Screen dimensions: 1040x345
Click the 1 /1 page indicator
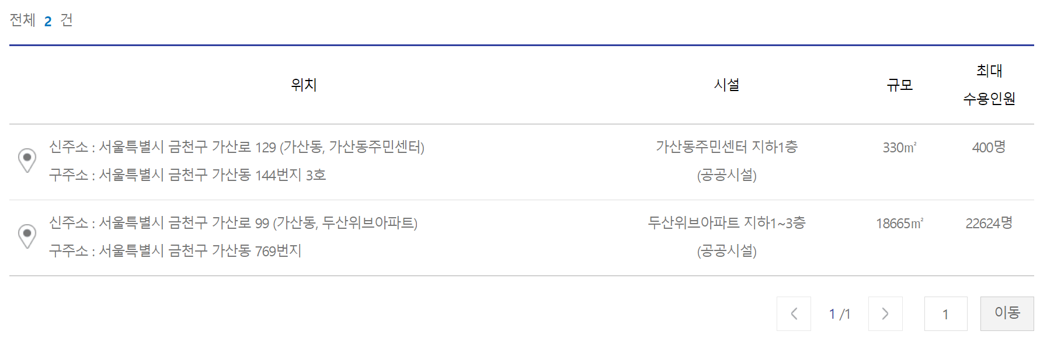click(840, 313)
